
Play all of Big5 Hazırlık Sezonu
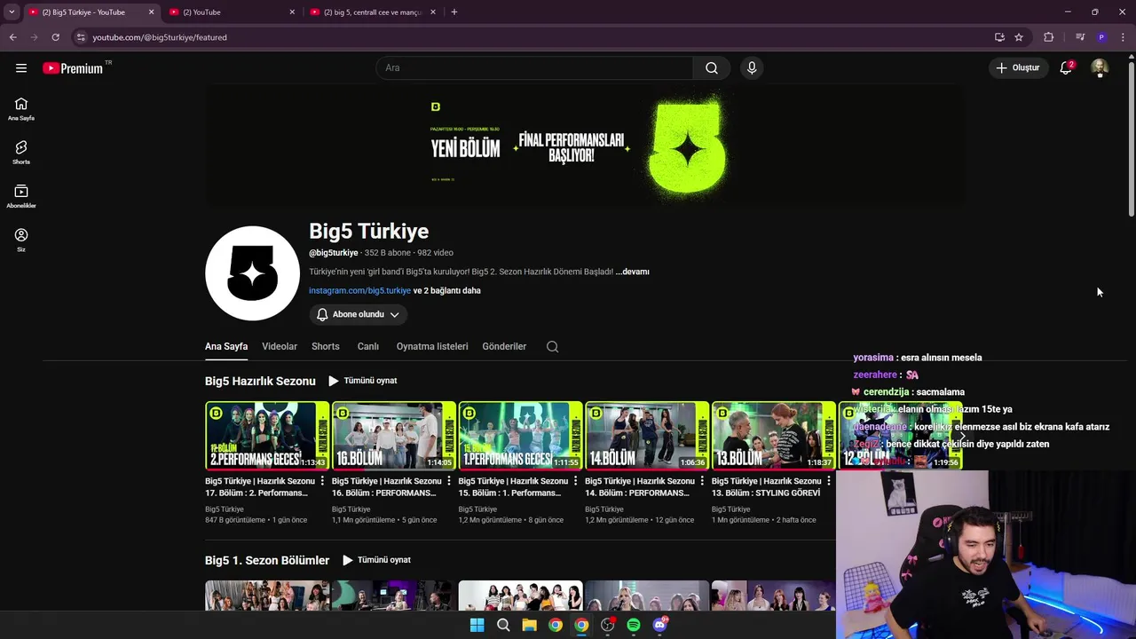(x=362, y=381)
